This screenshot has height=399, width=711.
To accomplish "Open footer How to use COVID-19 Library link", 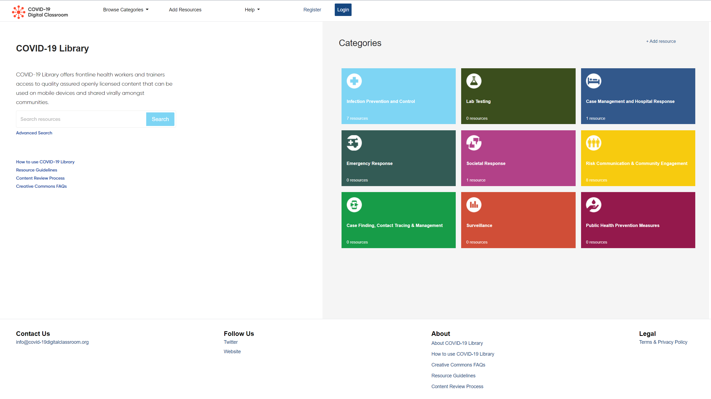I will (x=462, y=354).
